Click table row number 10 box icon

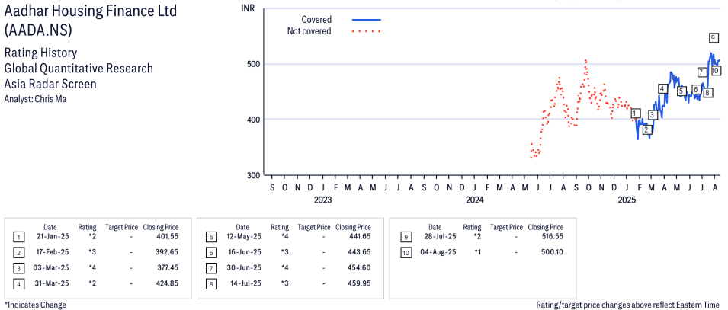pyautogui.click(x=406, y=253)
